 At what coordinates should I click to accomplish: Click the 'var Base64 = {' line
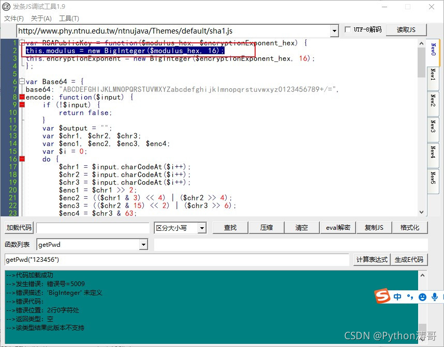point(55,82)
